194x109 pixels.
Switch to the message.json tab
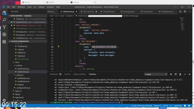[x=129, y=12]
